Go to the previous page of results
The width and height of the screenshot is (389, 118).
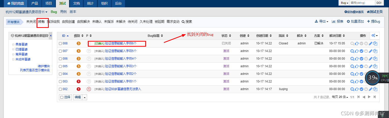tap(364, 97)
